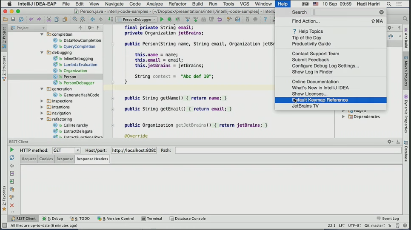Open Tip of the Day
411x230 pixels.
click(x=331, y=38)
